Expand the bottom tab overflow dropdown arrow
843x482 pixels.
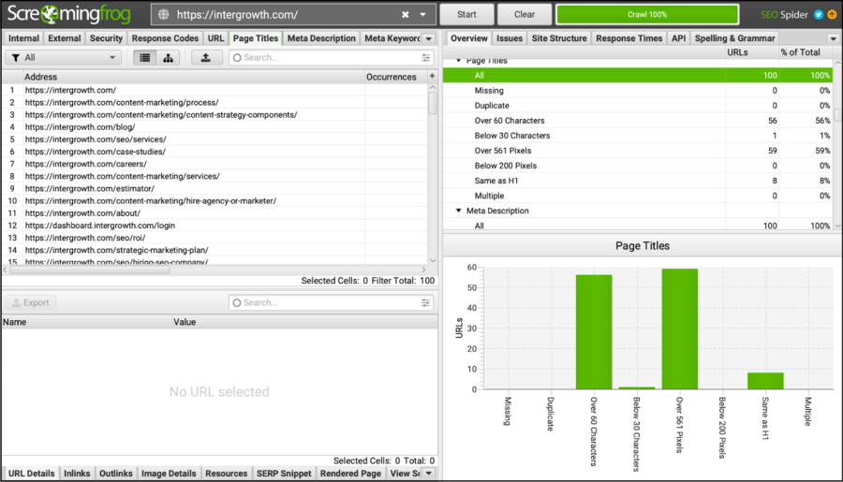click(x=428, y=474)
